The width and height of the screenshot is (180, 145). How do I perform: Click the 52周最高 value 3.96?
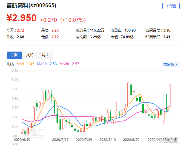167,30
